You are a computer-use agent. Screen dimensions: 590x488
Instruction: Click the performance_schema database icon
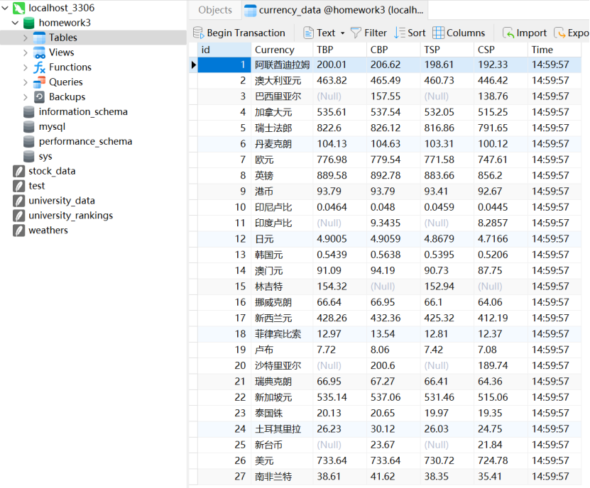(x=29, y=141)
